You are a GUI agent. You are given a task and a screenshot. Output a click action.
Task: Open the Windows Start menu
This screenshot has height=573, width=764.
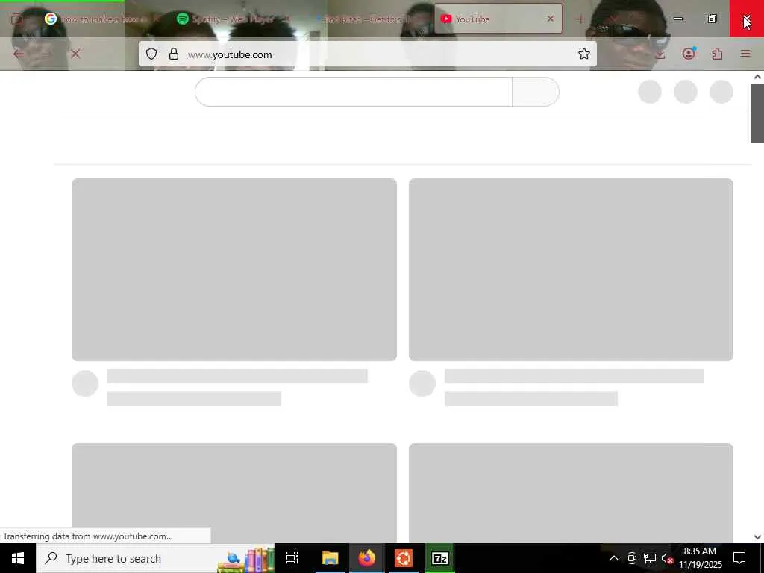(18, 558)
